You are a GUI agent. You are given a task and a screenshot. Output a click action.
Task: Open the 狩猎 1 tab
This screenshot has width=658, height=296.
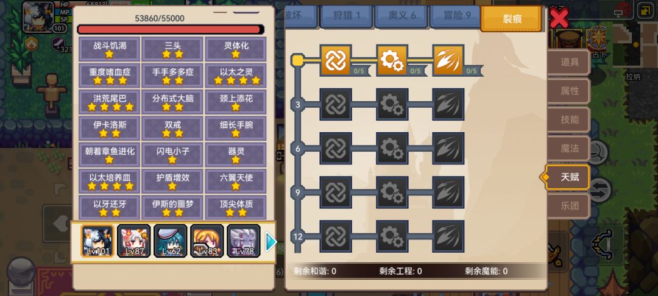click(x=346, y=16)
